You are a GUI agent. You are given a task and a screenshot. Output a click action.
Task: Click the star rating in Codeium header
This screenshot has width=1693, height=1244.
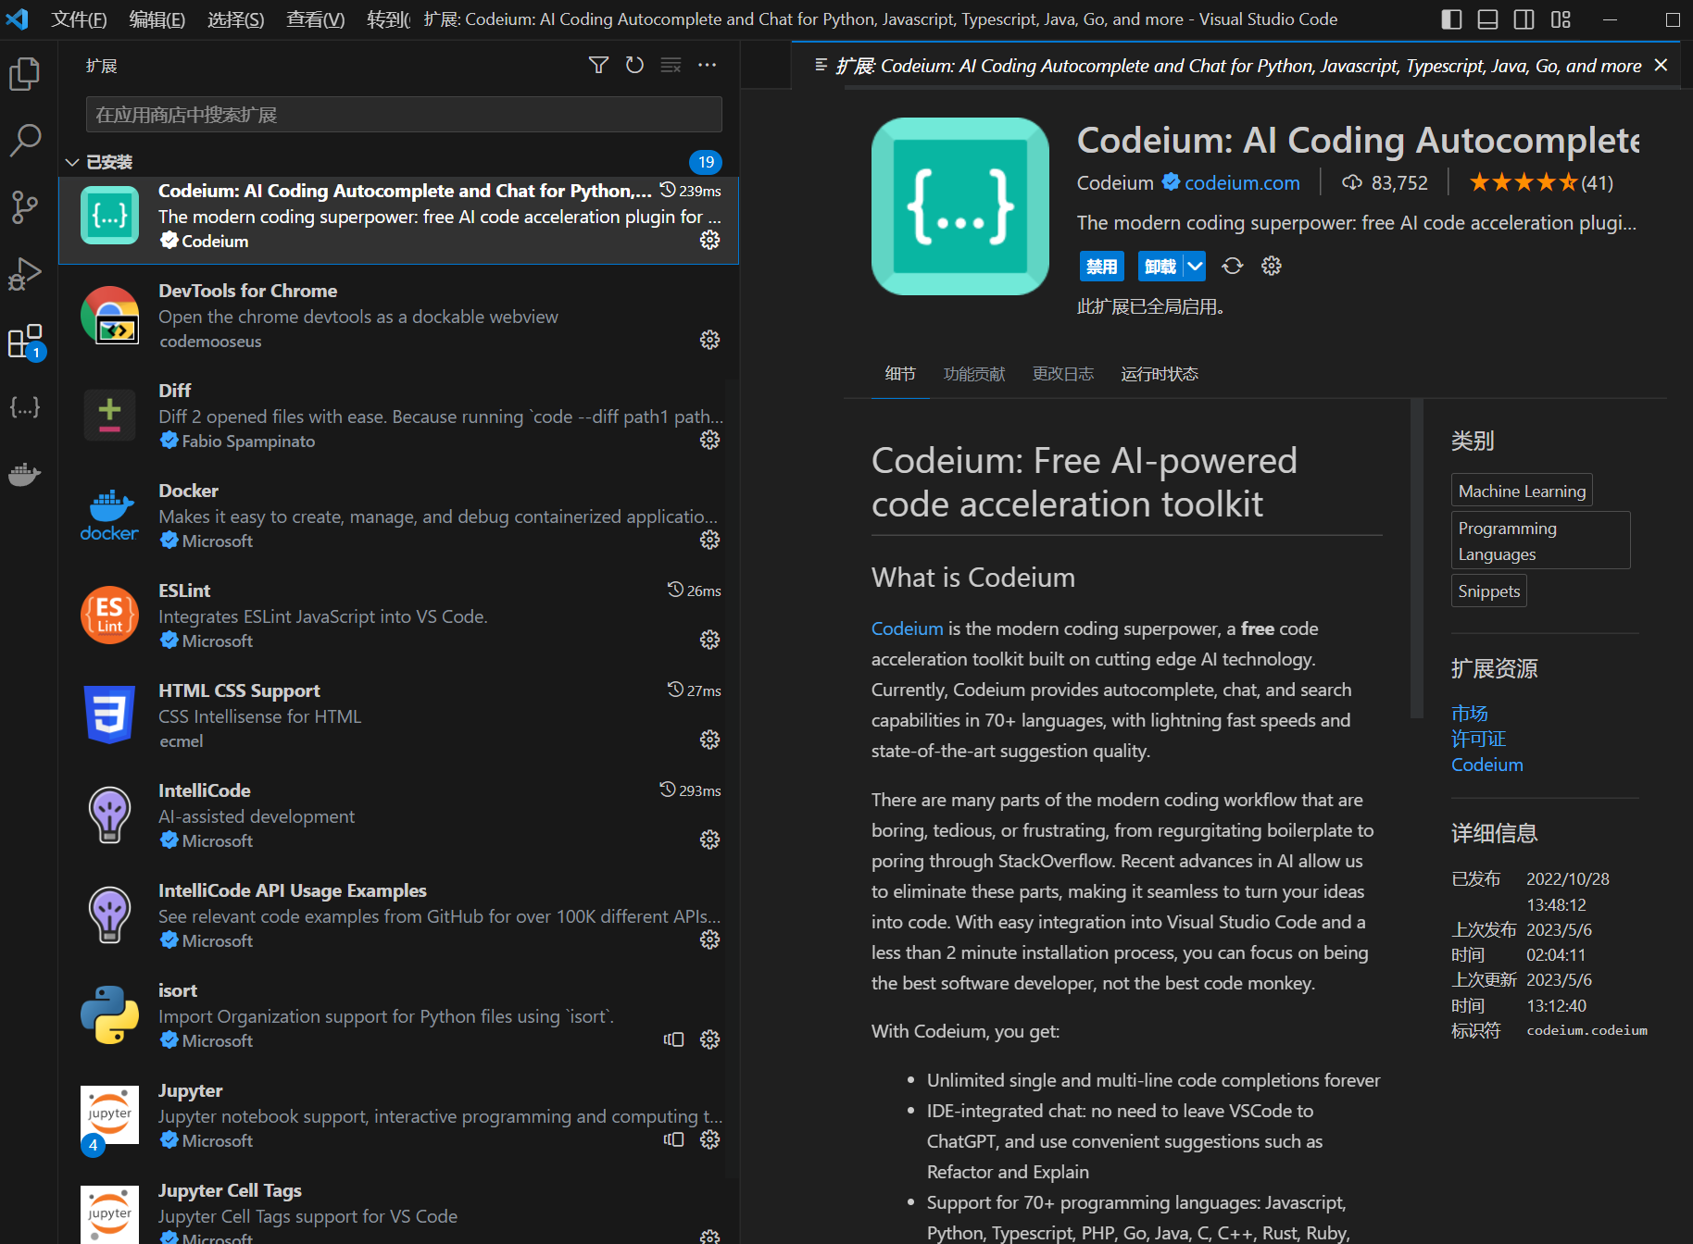coord(1524,183)
